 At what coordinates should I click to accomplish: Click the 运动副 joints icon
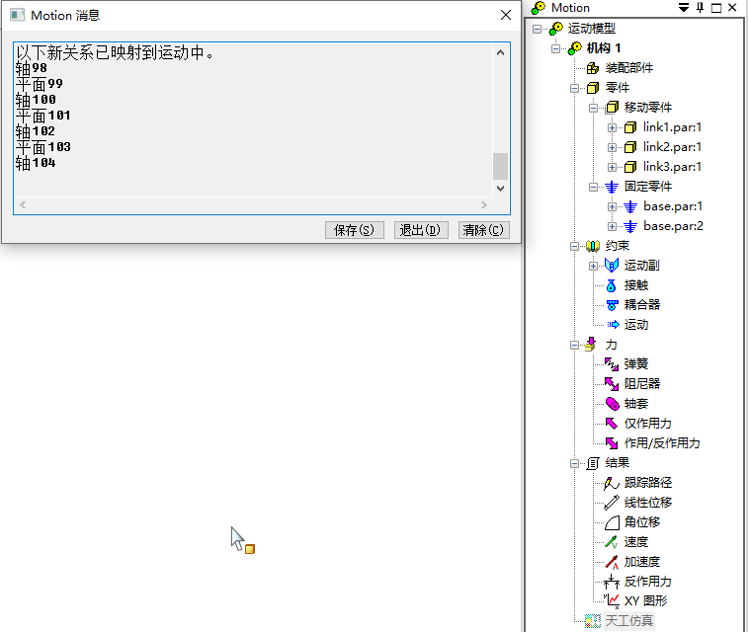click(x=612, y=266)
